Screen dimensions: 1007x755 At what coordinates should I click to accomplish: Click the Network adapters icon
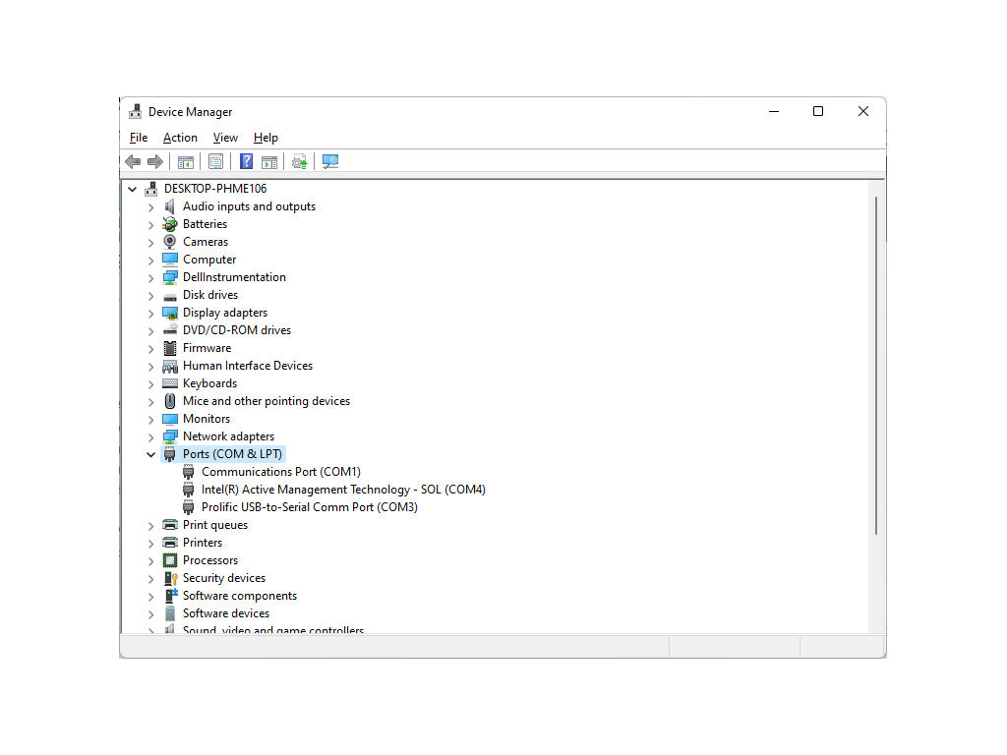(x=169, y=436)
